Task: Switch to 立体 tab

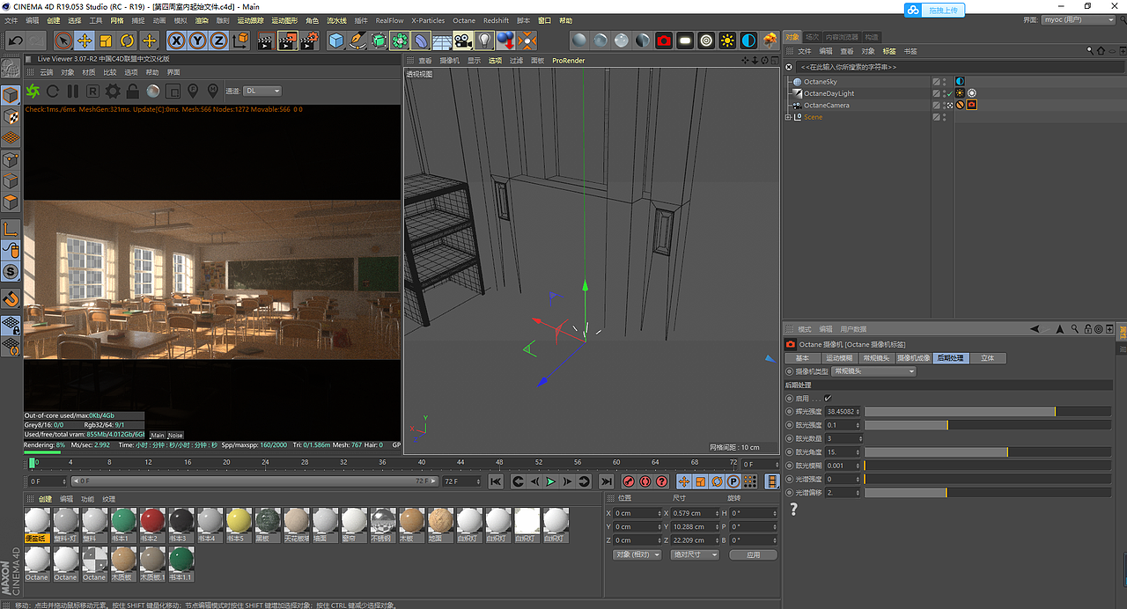Action: coord(987,358)
